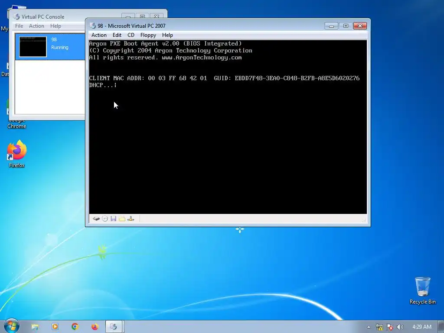Click the Show Desktop strip by the taskbar clock
This screenshot has height=333, width=444.
[x=441, y=327]
